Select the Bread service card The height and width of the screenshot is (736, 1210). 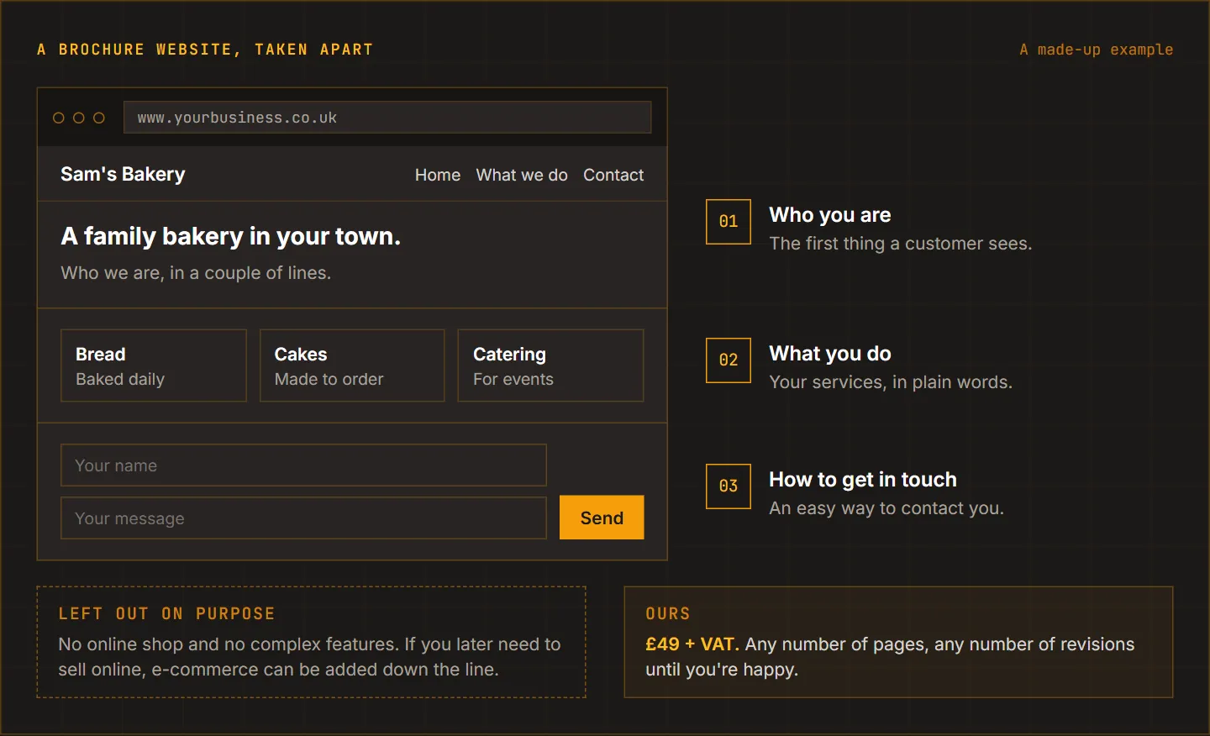pyautogui.click(x=154, y=365)
